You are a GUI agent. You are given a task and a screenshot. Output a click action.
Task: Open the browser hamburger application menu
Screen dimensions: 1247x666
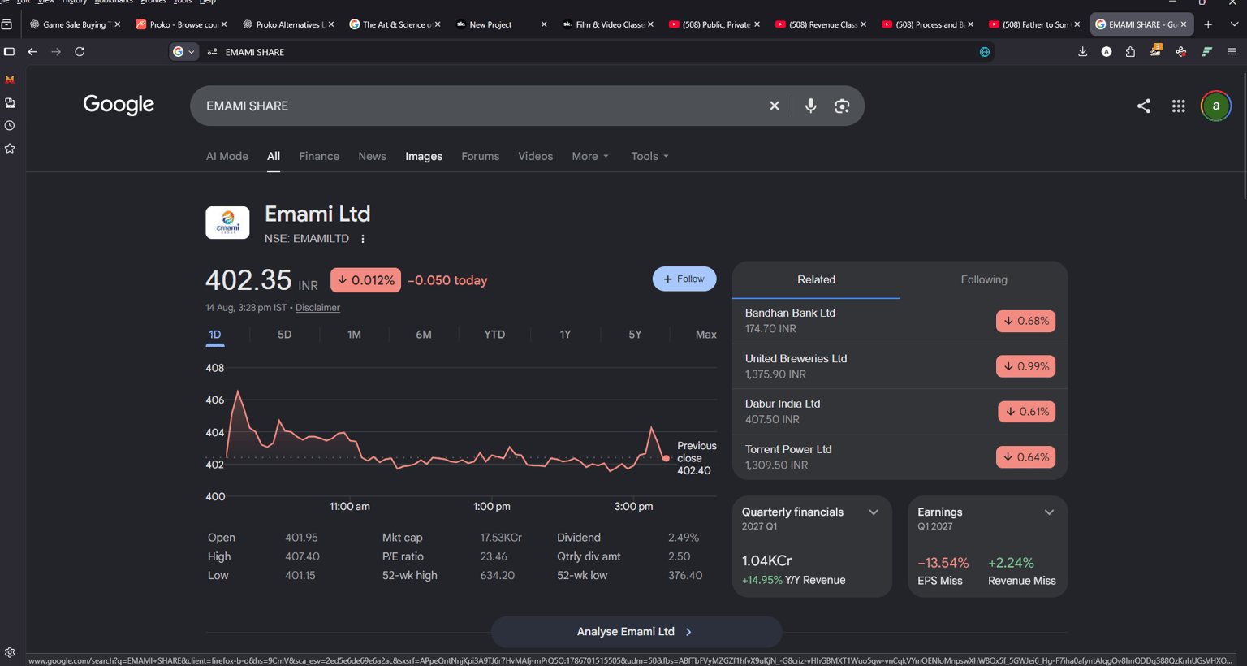point(1232,52)
